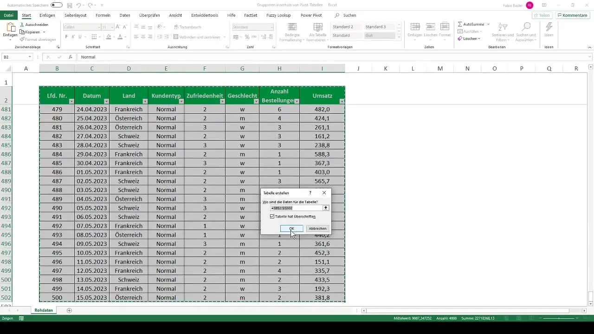Screen dimensions: 594x334
Task: Click the zoom slider in status bar
Action: [559, 318]
